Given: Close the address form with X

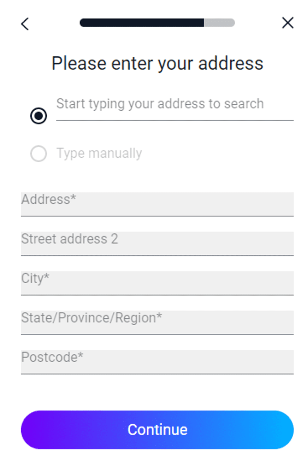Looking at the screenshot, I should point(288,23).
